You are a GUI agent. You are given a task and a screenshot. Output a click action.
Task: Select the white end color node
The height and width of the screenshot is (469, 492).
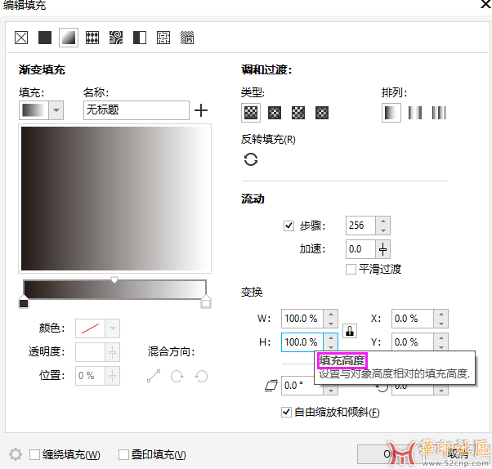(x=206, y=301)
